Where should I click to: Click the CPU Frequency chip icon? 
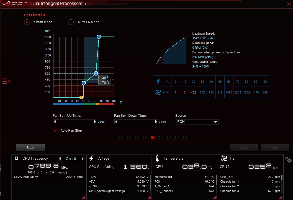pyautogui.click(x=16, y=159)
